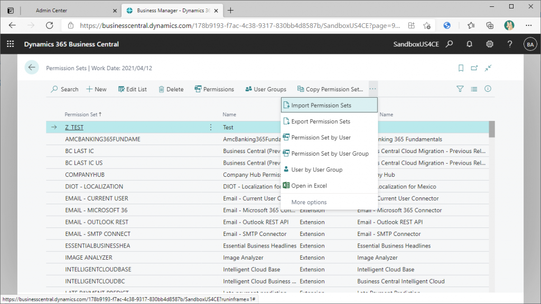Open a new browser tab

coord(230,11)
